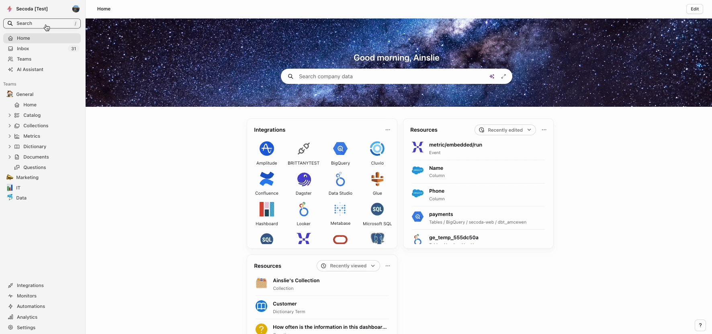Click the AI sparkle icon in search bar
Image resolution: width=712 pixels, height=334 pixels.
point(492,76)
